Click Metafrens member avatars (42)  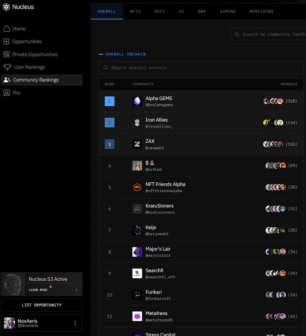(x=276, y=316)
